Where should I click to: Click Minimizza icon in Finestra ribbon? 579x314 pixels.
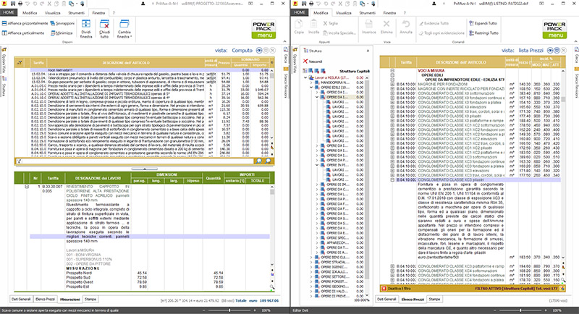(x=52, y=33)
